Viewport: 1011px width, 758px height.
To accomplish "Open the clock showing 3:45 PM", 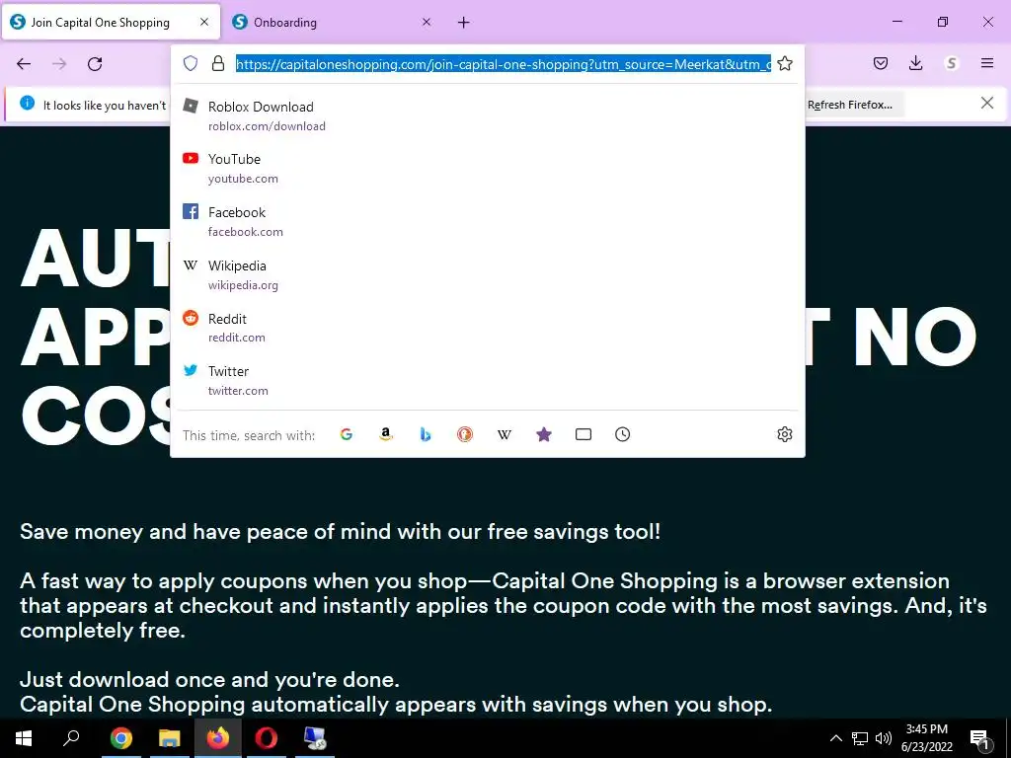I will [x=926, y=738].
